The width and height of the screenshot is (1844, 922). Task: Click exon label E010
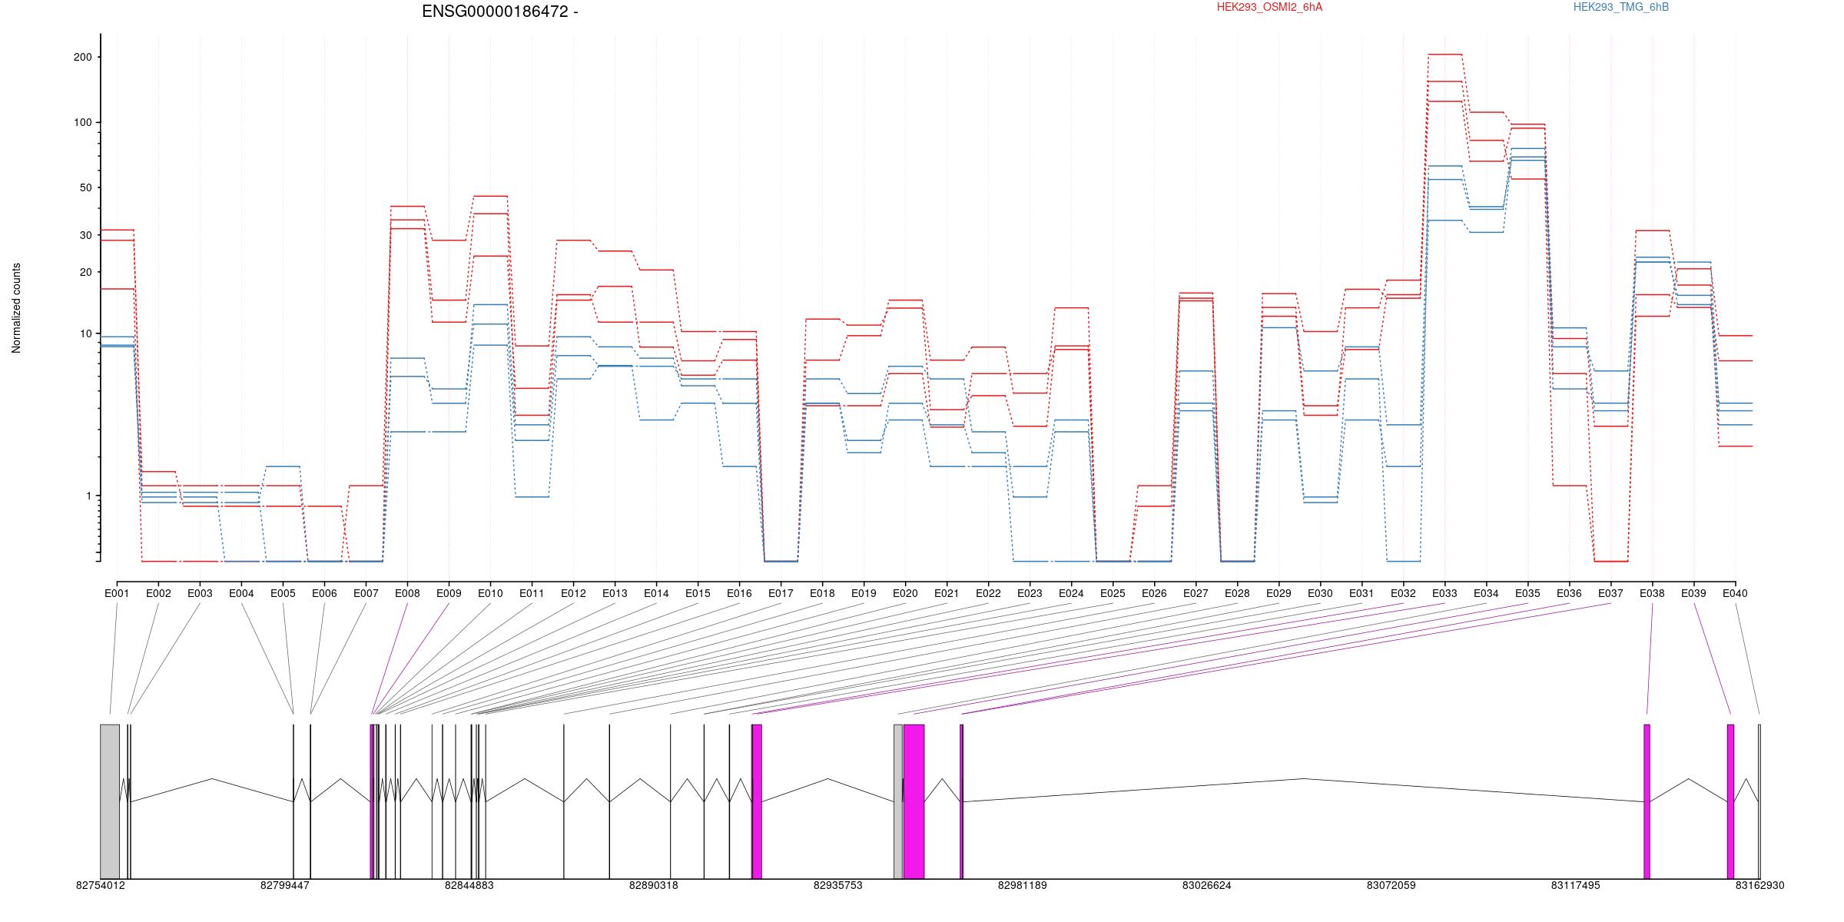click(490, 593)
